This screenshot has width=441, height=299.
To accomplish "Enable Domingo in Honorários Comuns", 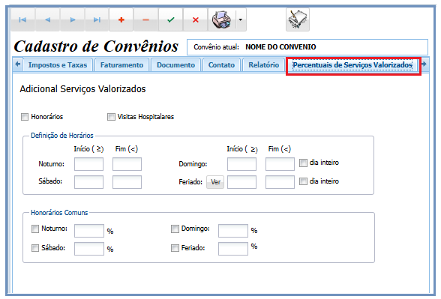I will (175, 229).
